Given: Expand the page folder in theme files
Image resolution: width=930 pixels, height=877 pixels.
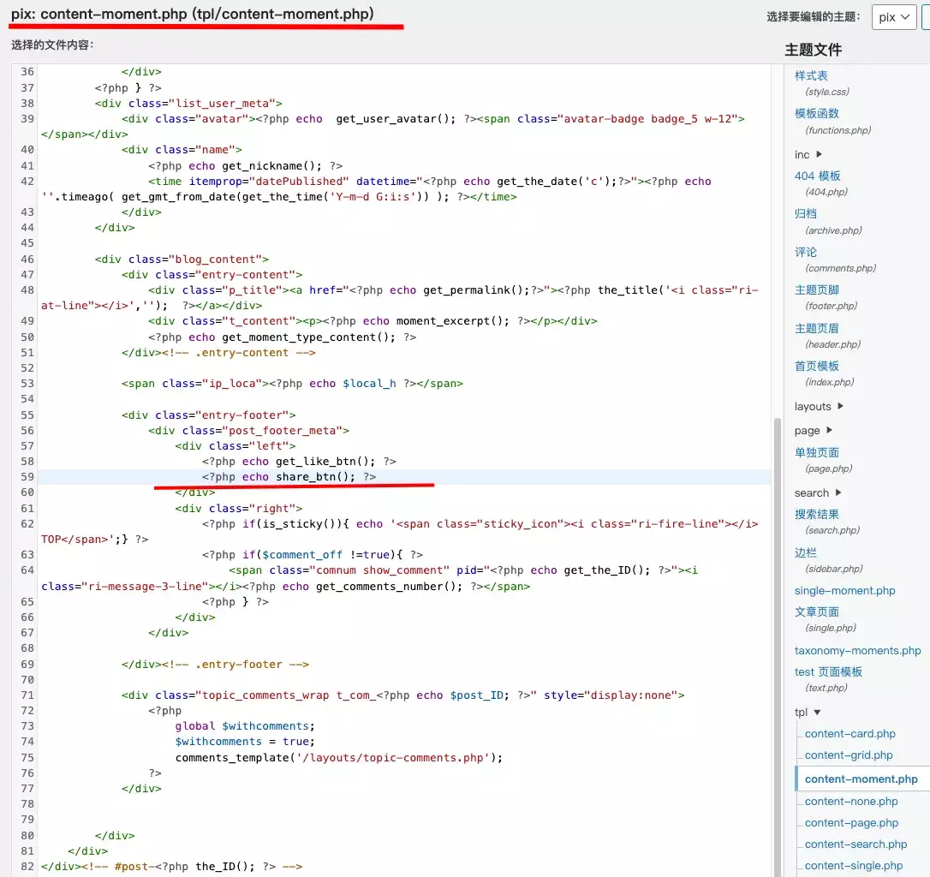Looking at the screenshot, I should point(814,430).
